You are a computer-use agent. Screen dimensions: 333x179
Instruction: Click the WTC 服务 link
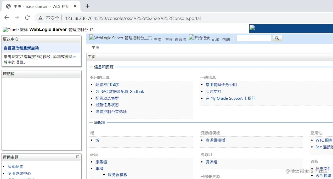(324, 140)
